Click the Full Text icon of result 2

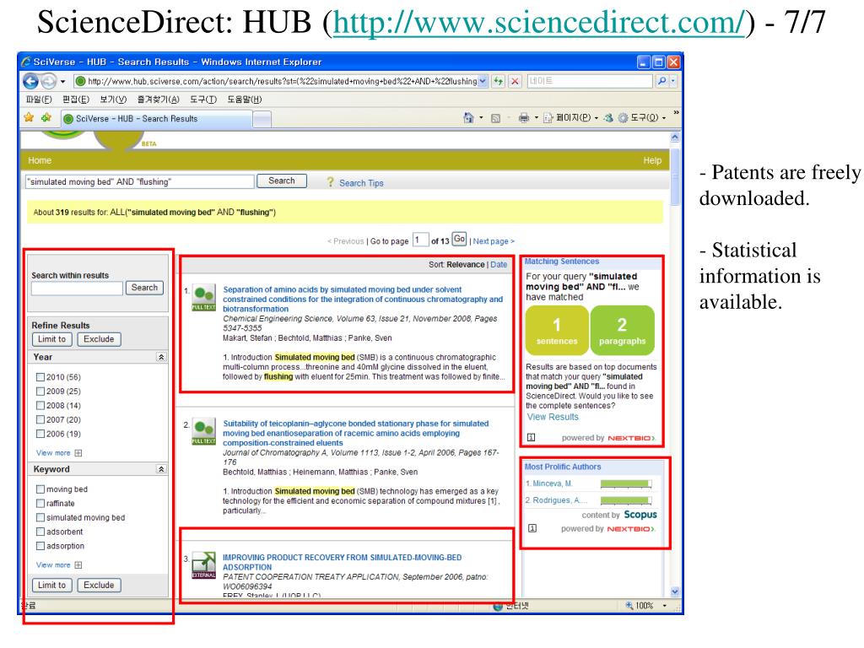[203, 431]
